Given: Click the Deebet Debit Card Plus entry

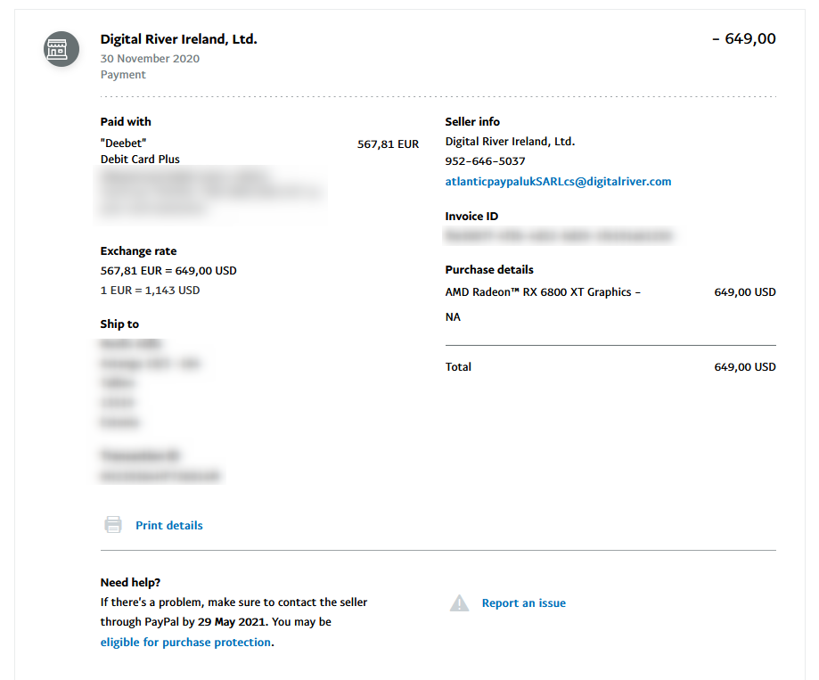Looking at the screenshot, I should [x=140, y=151].
